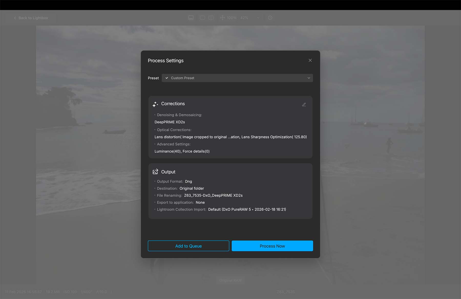Click the Z63_7535 filename in status bar
This screenshot has width=461, height=299.
286,292
